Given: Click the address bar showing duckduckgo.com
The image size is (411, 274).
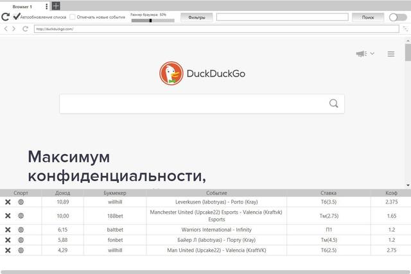Looking at the screenshot, I should point(216,29).
